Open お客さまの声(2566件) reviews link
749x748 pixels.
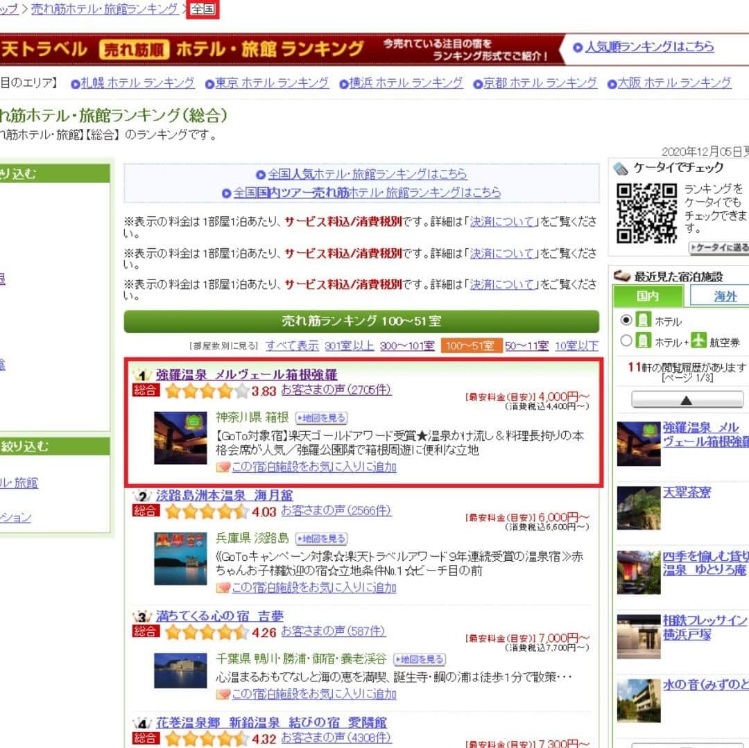click(336, 511)
